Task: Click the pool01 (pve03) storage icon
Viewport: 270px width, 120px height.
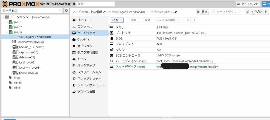Action: 15,73
